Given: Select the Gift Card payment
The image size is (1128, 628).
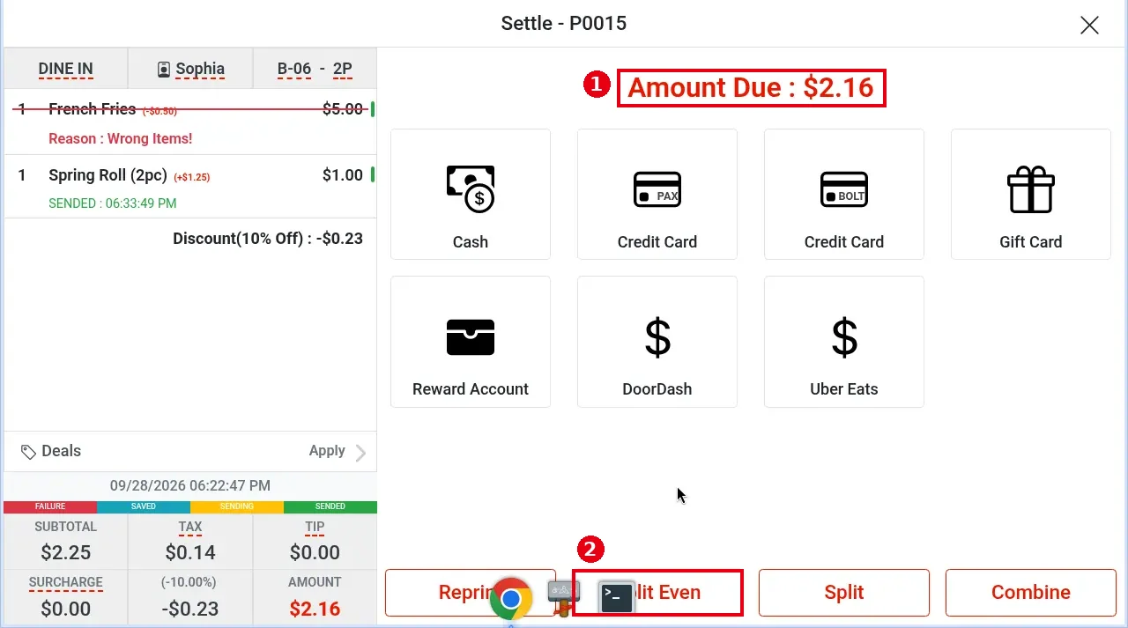Looking at the screenshot, I should pos(1031,195).
